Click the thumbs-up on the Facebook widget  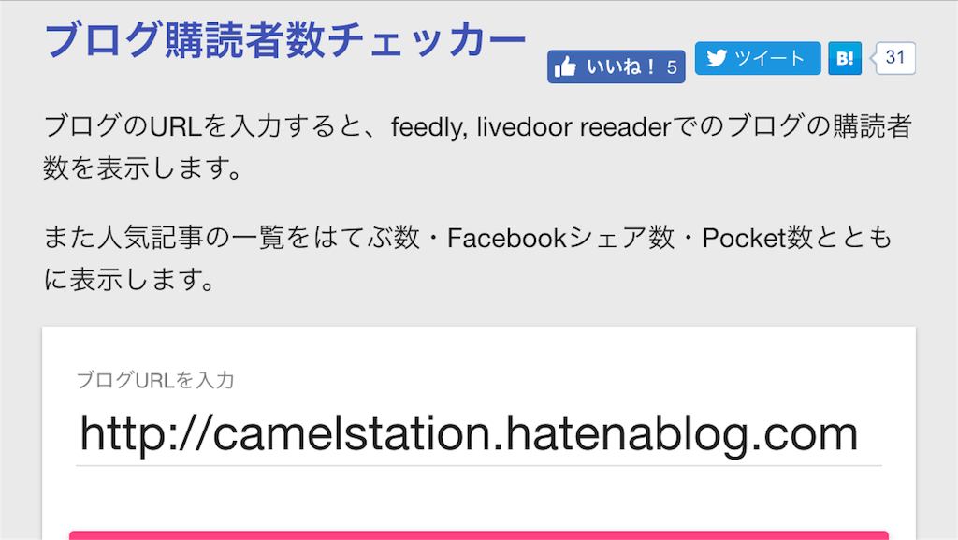point(568,66)
